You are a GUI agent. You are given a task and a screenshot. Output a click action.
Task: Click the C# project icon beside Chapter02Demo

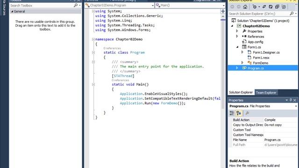[239, 26]
